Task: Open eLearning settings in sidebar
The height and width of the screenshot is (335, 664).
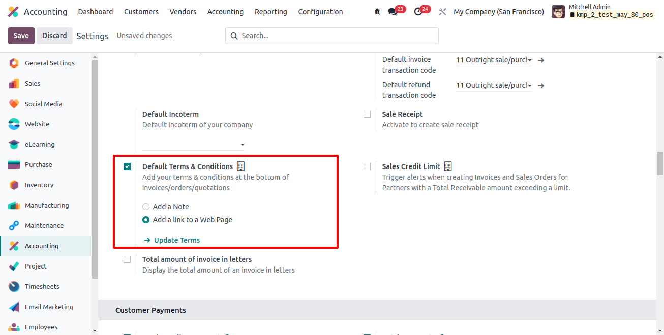Action: 46,144
